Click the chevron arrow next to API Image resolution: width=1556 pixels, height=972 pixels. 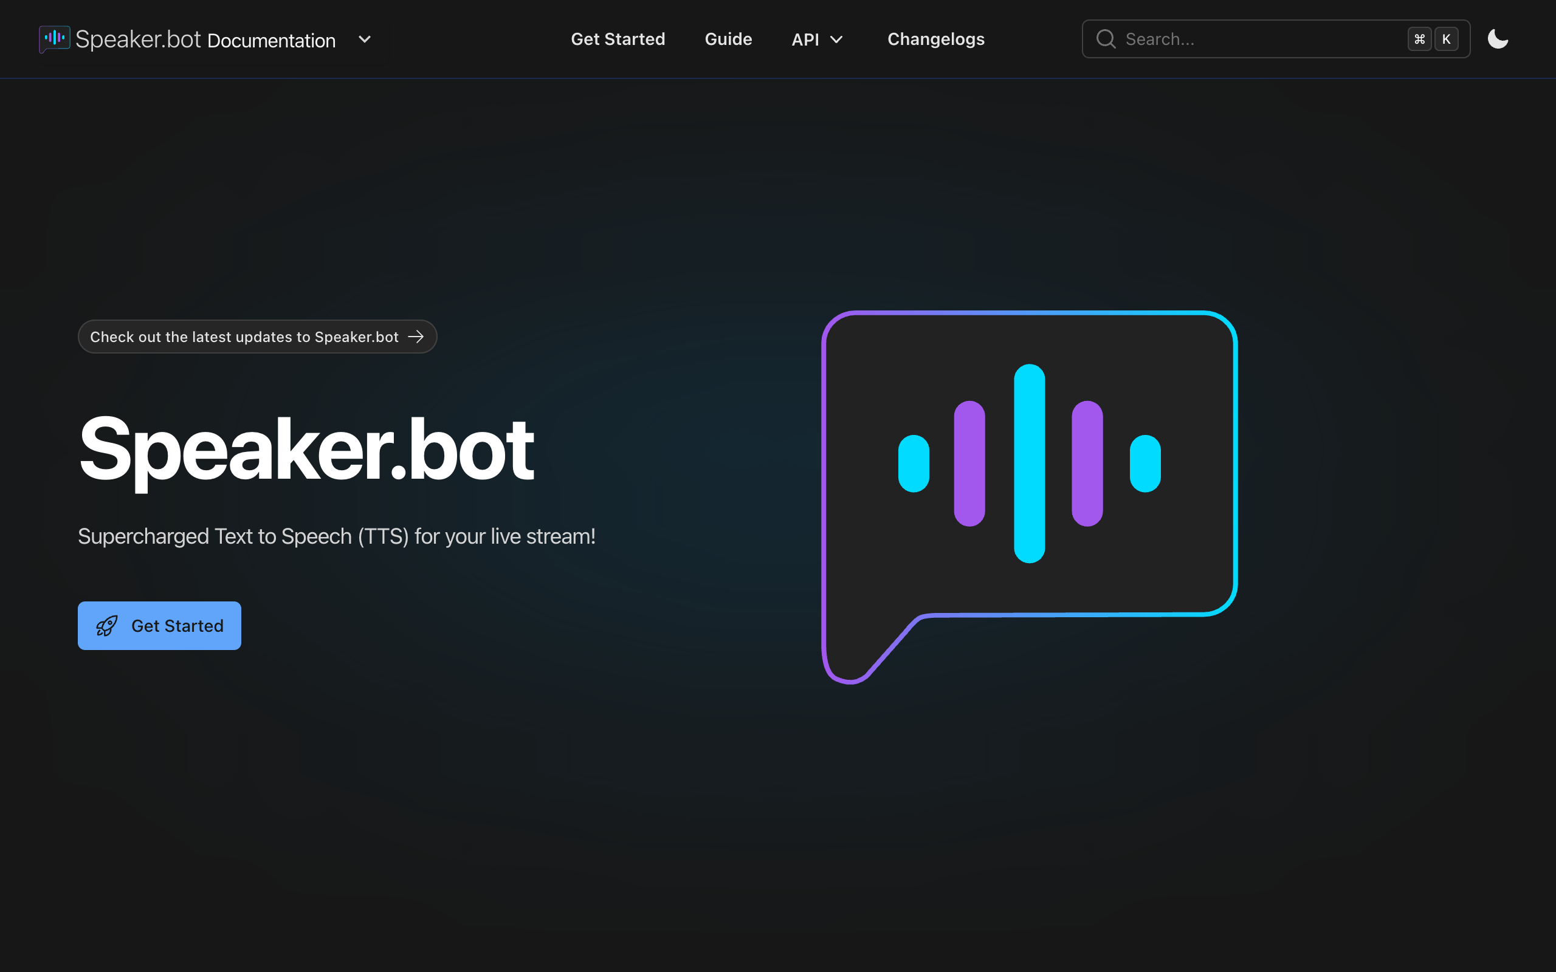(x=836, y=40)
